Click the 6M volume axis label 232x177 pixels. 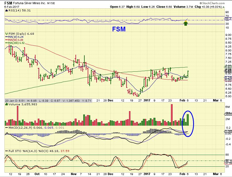(x=228, y=107)
